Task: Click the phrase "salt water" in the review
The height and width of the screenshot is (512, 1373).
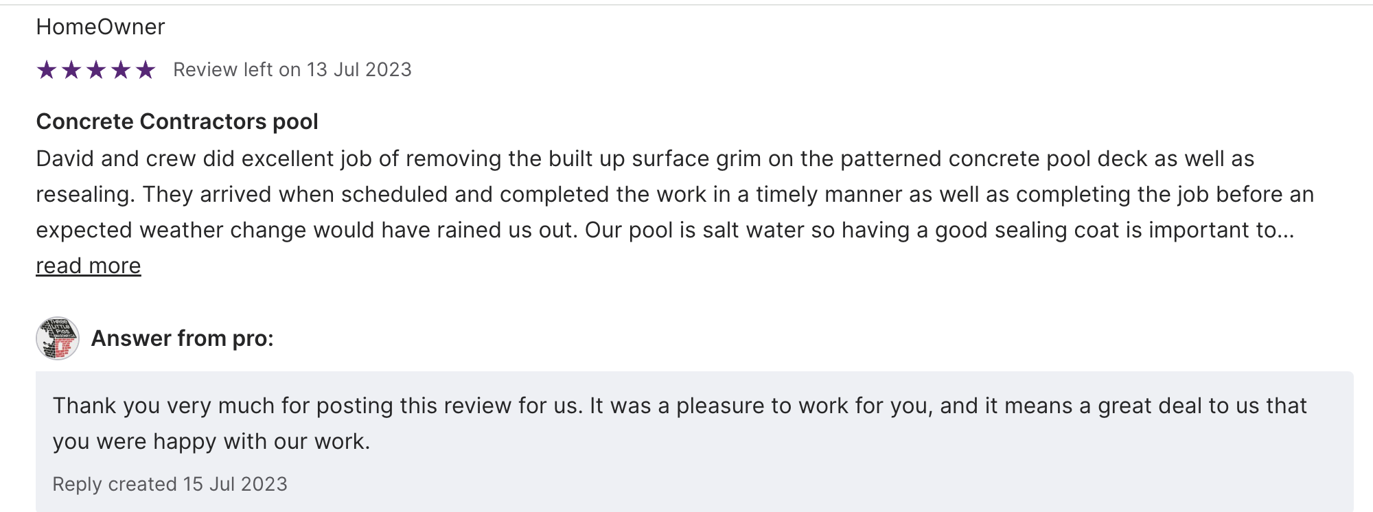Action: (x=753, y=230)
